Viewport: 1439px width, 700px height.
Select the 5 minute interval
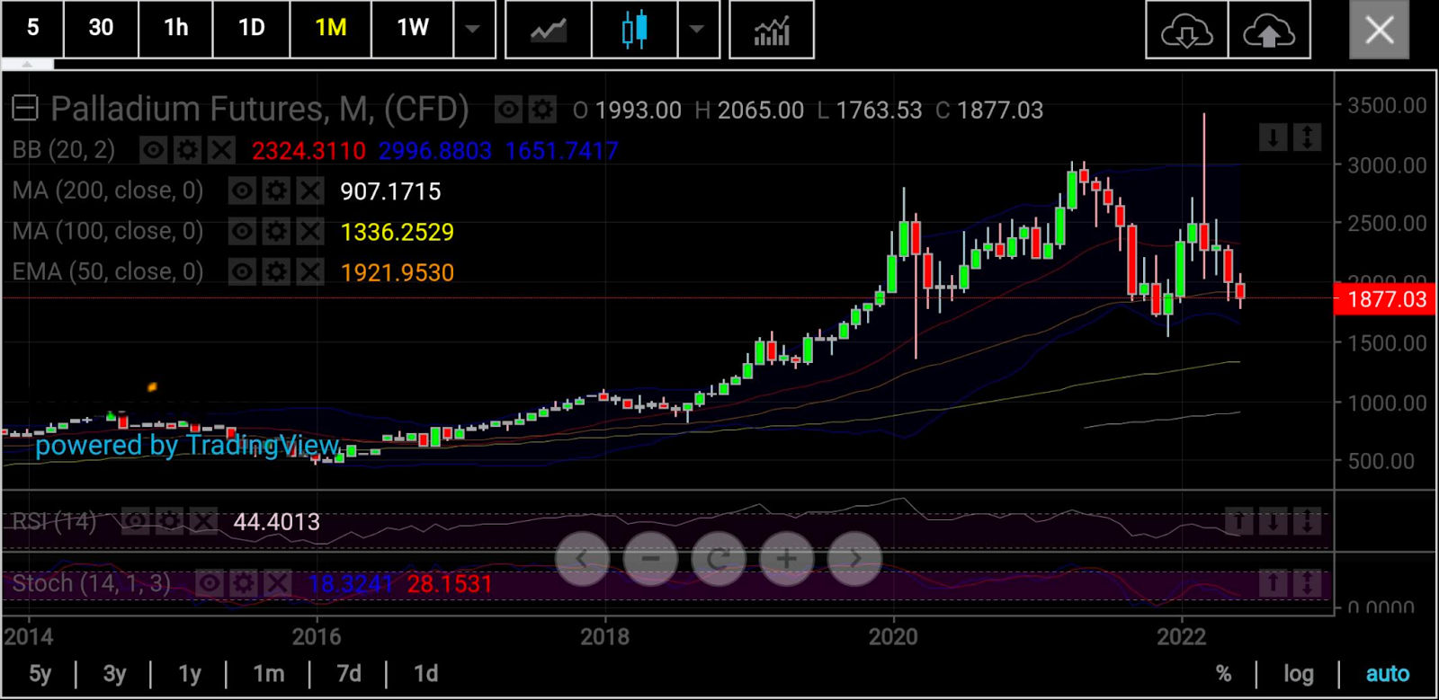[32, 28]
